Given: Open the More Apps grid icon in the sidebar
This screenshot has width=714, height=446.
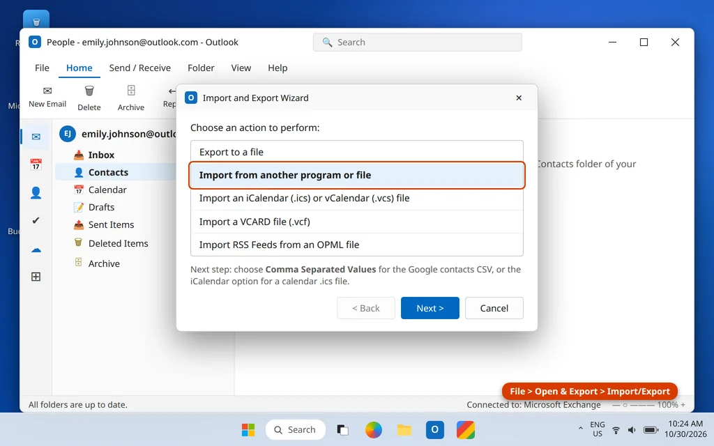Looking at the screenshot, I should coord(36,277).
